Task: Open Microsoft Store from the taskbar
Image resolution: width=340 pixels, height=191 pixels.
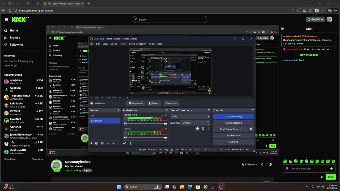Action: coord(198,187)
